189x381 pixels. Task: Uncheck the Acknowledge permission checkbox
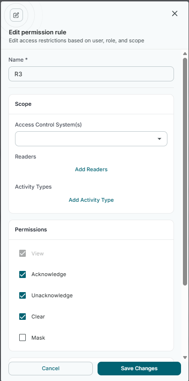(23, 274)
